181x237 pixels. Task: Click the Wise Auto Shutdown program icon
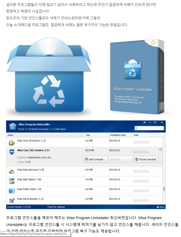pyautogui.click(x=12, y=143)
